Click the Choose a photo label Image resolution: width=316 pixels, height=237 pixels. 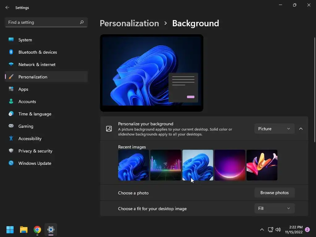(133, 193)
